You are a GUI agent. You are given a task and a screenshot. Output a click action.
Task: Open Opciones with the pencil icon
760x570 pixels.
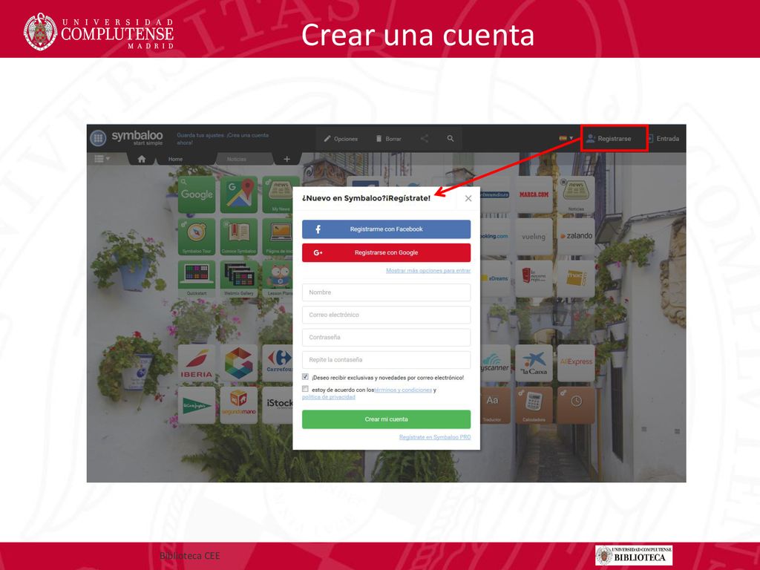[x=341, y=139]
